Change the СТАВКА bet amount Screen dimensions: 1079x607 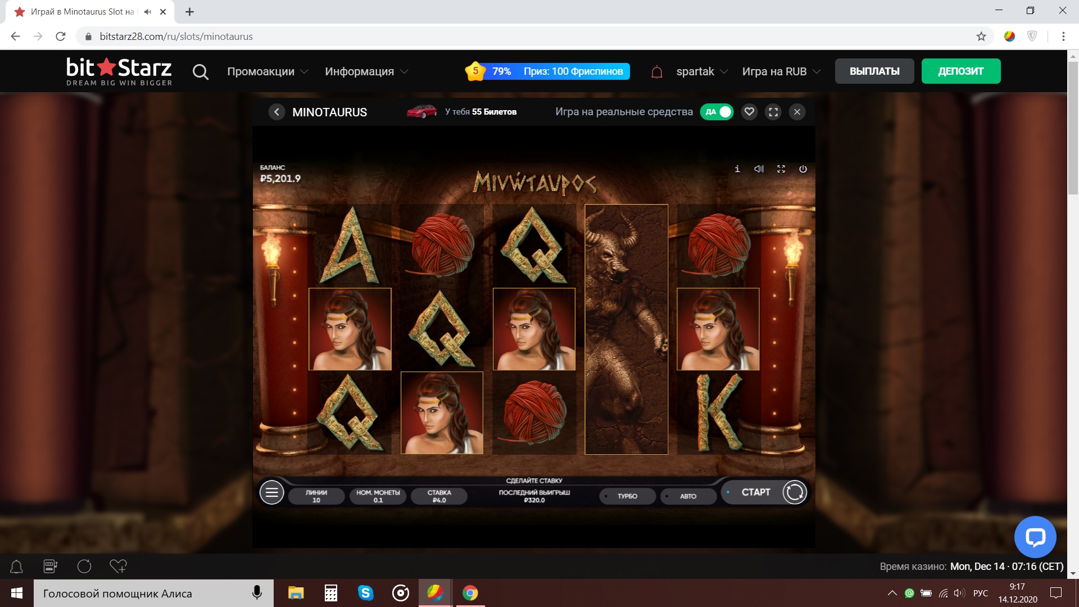[x=439, y=496]
